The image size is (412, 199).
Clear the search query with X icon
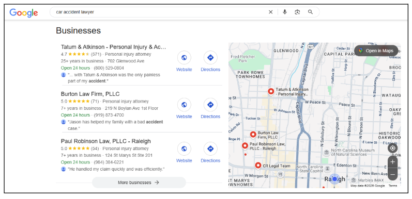pos(271,12)
